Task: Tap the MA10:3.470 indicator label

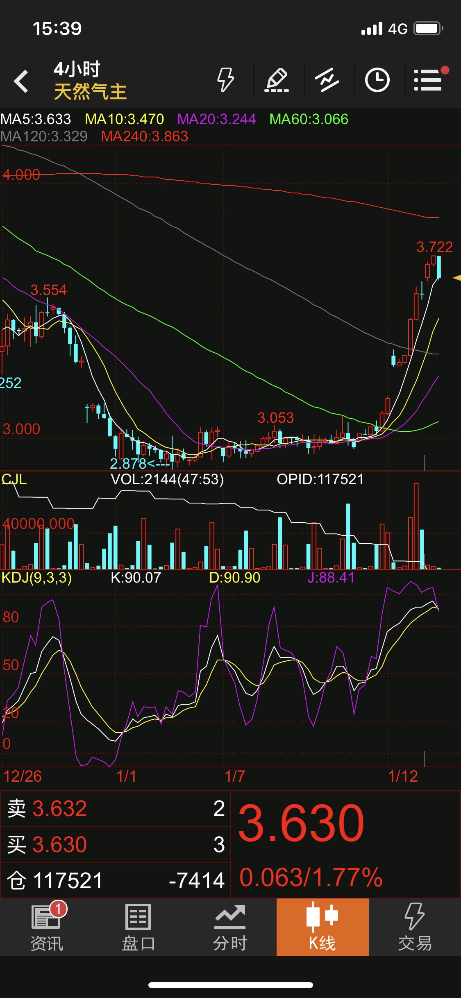Action: coord(125,119)
